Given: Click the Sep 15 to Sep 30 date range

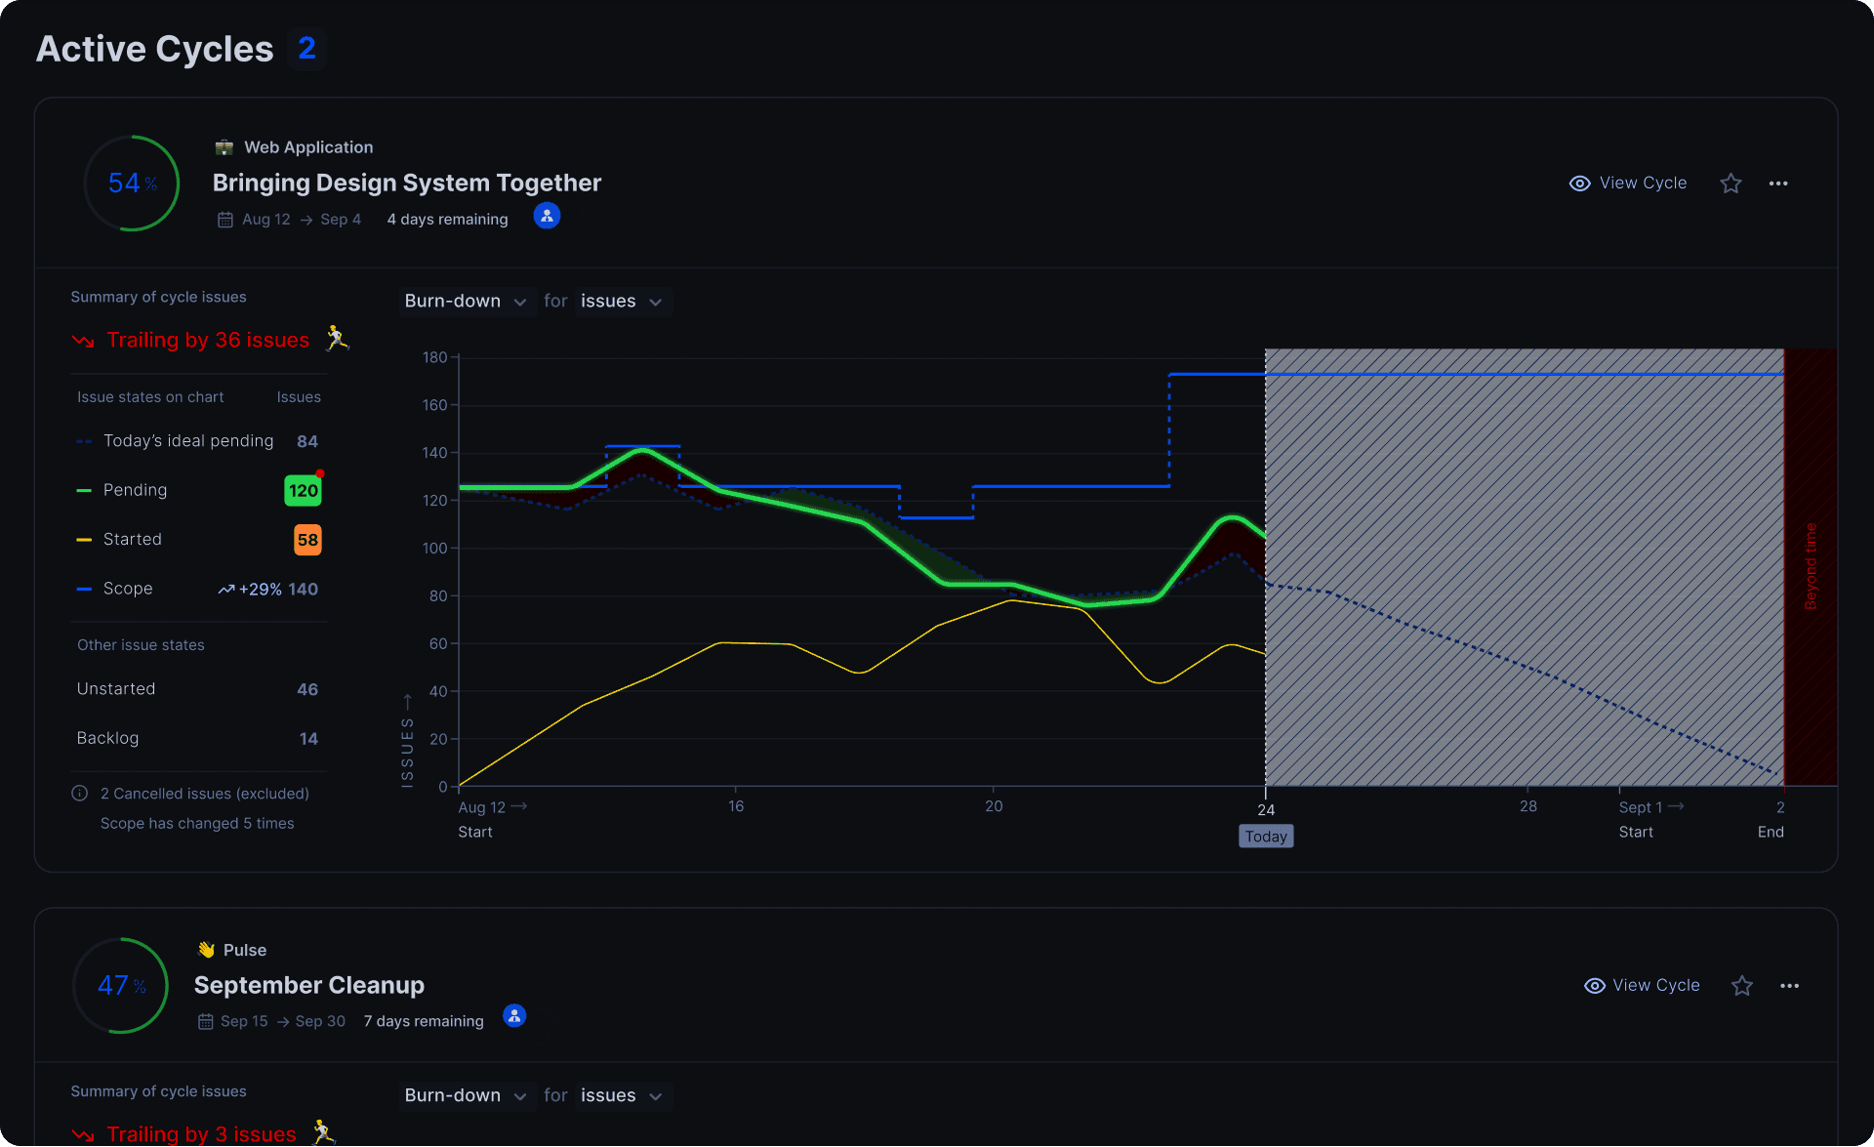Looking at the screenshot, I should tap(283, 1022).
